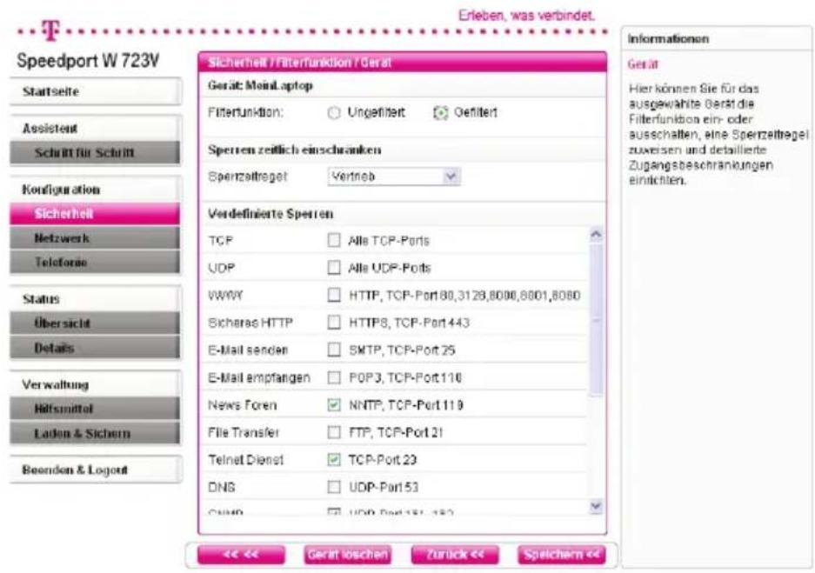The image size is (815, 573).
Task: Uncheck the Telnet TCP-Port 23 checkbox
Action: [x=334, y=460]
